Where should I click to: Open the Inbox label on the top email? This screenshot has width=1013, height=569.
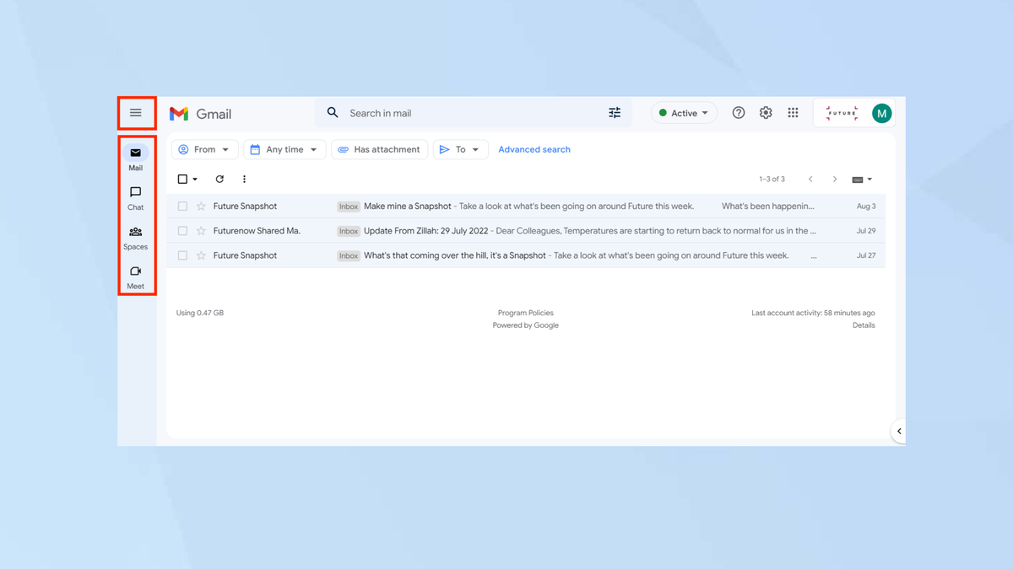pos(348,206)
